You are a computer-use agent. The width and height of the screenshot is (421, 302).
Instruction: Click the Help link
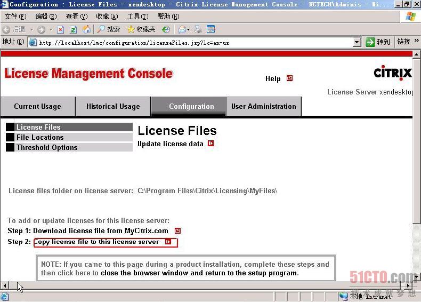point(273,78)
